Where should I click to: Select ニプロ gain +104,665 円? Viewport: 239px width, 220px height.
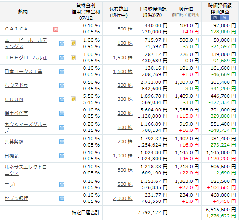[x=221, y=187]
